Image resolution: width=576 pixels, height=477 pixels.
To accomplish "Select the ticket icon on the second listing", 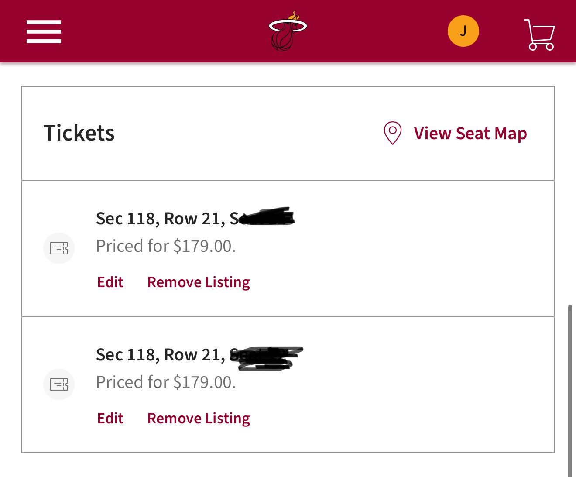I will click(x=58, y=384).
